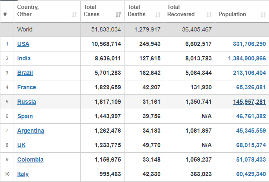Screen dimensions: 269x182
Task: Select India total deaths 127,615
Action: tap(150, 59)
